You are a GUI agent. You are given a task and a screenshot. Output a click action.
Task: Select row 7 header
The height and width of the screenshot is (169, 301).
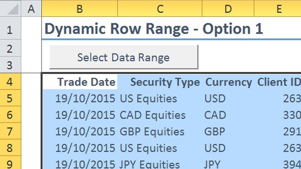tap(11, 131)
